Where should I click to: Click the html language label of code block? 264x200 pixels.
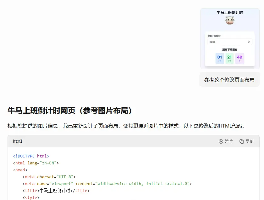tap(18, 141)
